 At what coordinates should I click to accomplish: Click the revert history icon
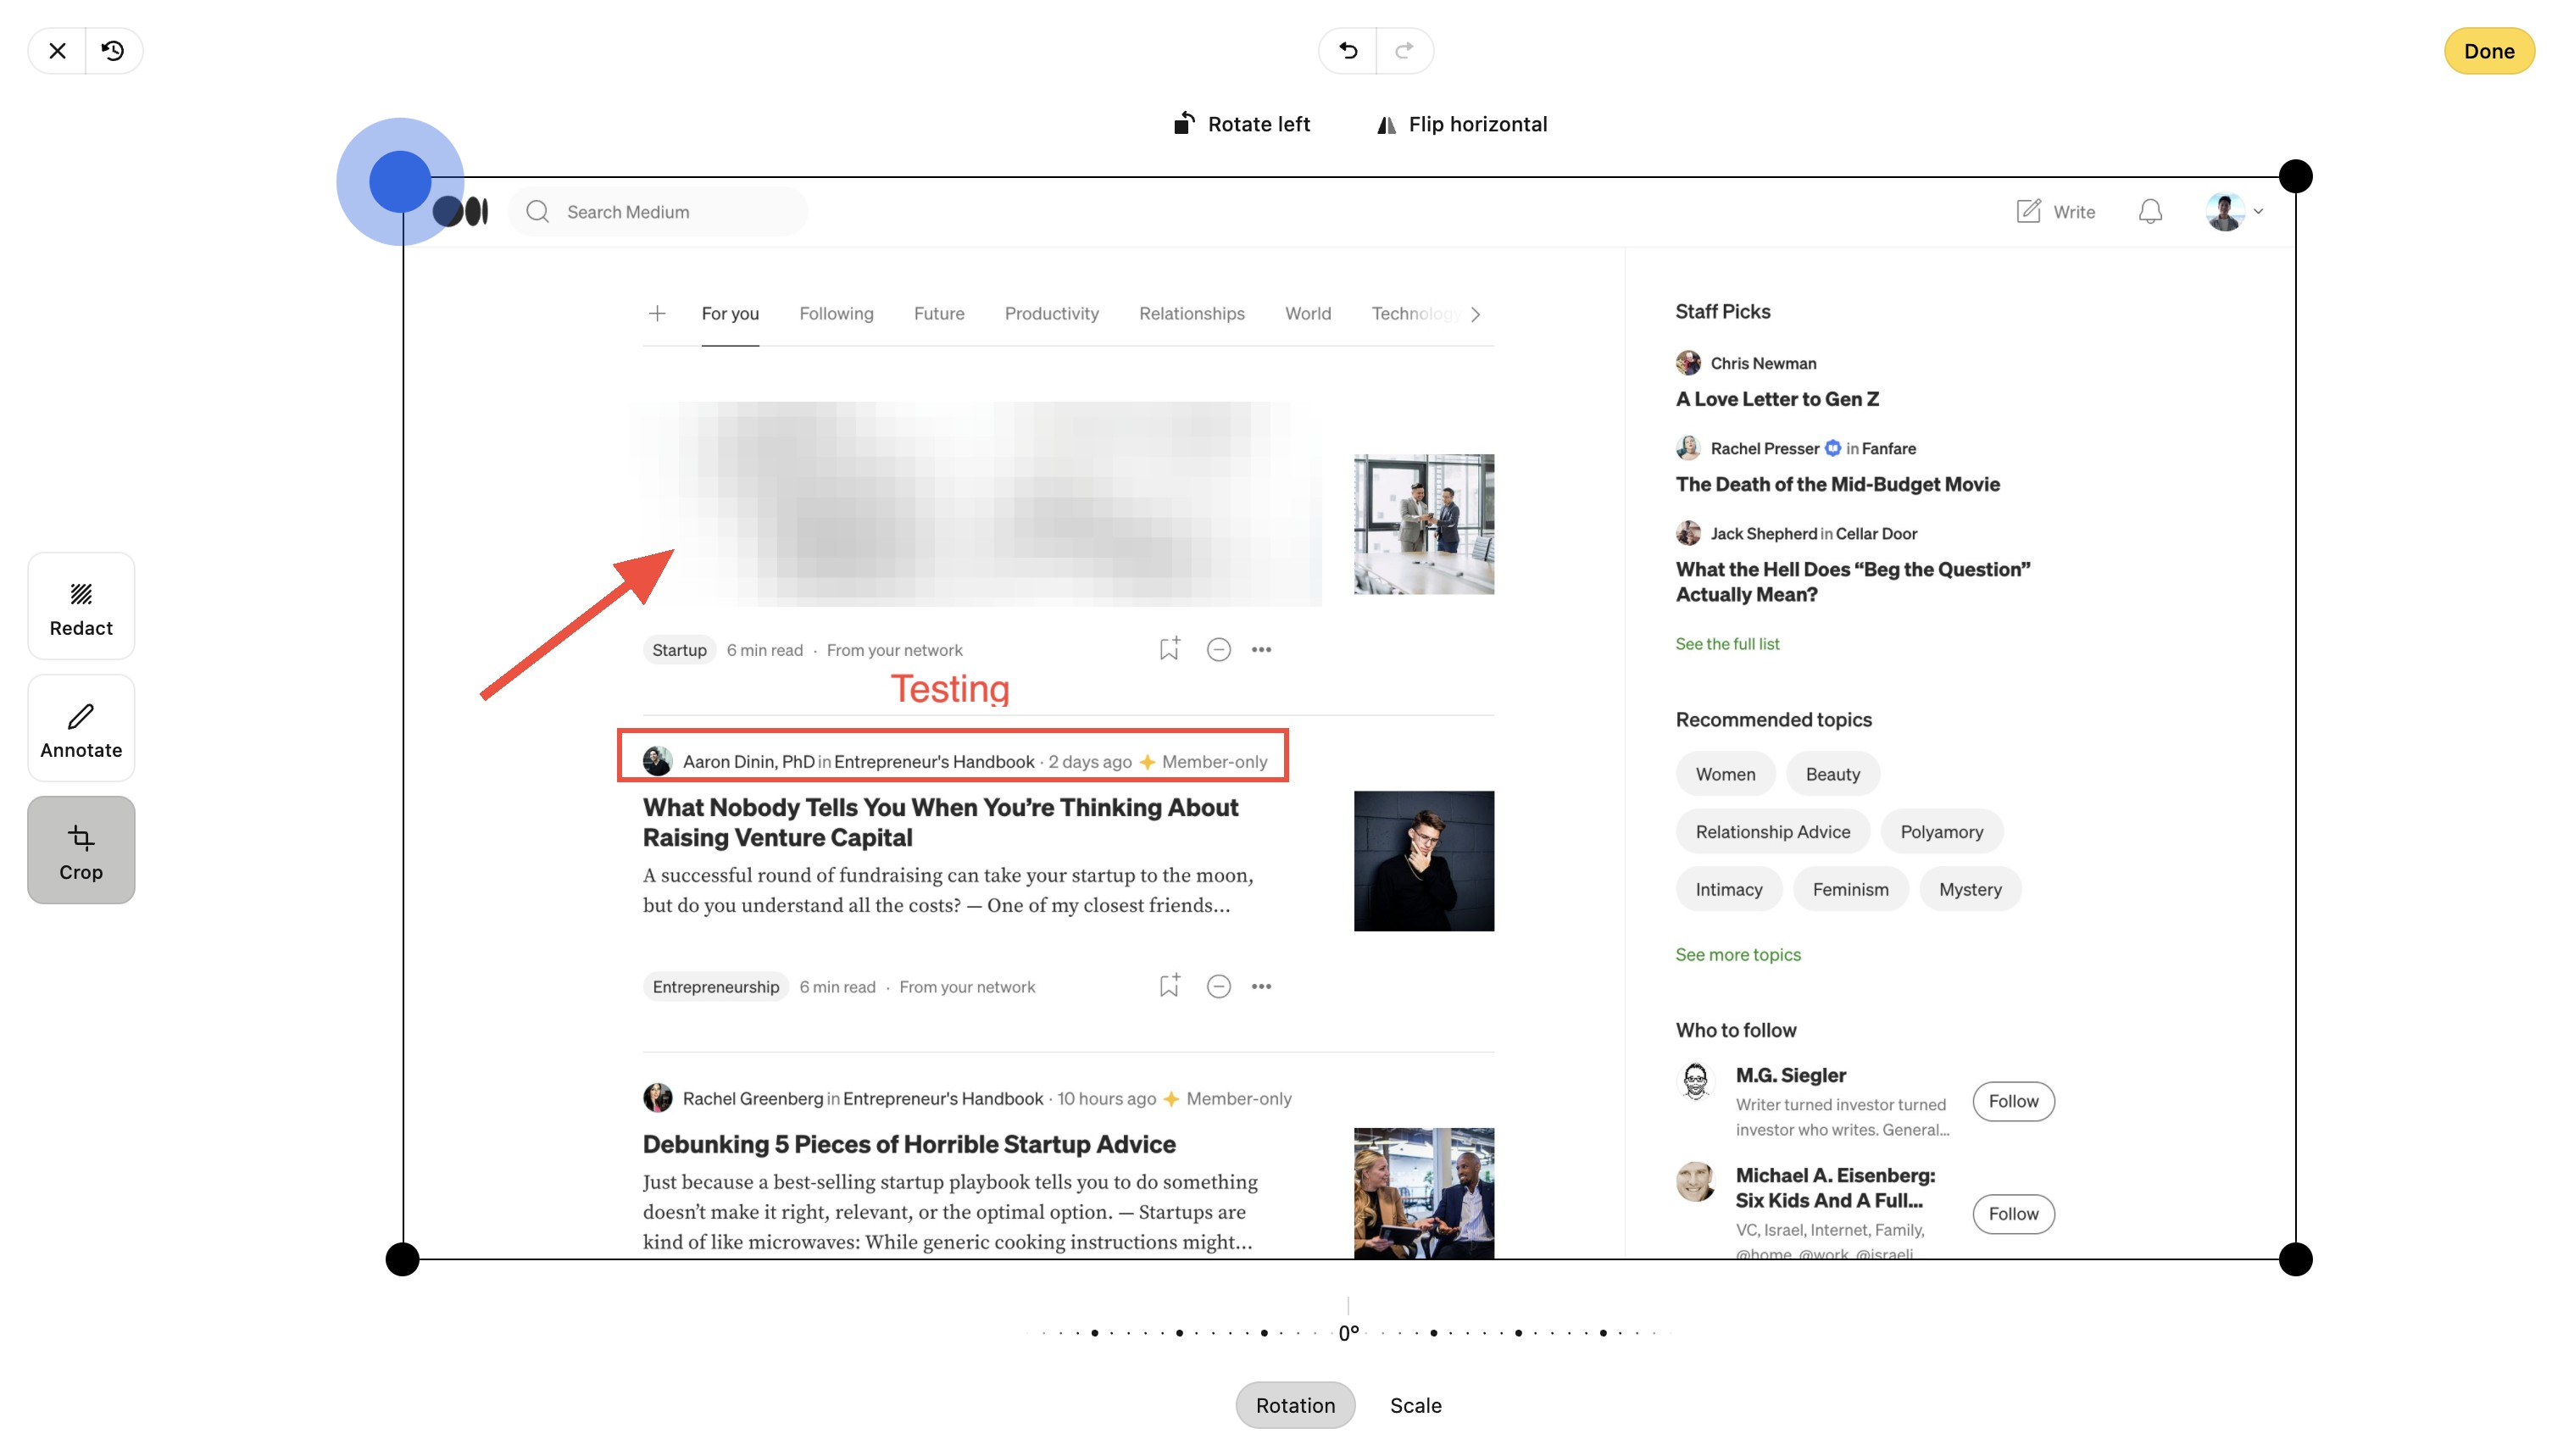(113, 51)
